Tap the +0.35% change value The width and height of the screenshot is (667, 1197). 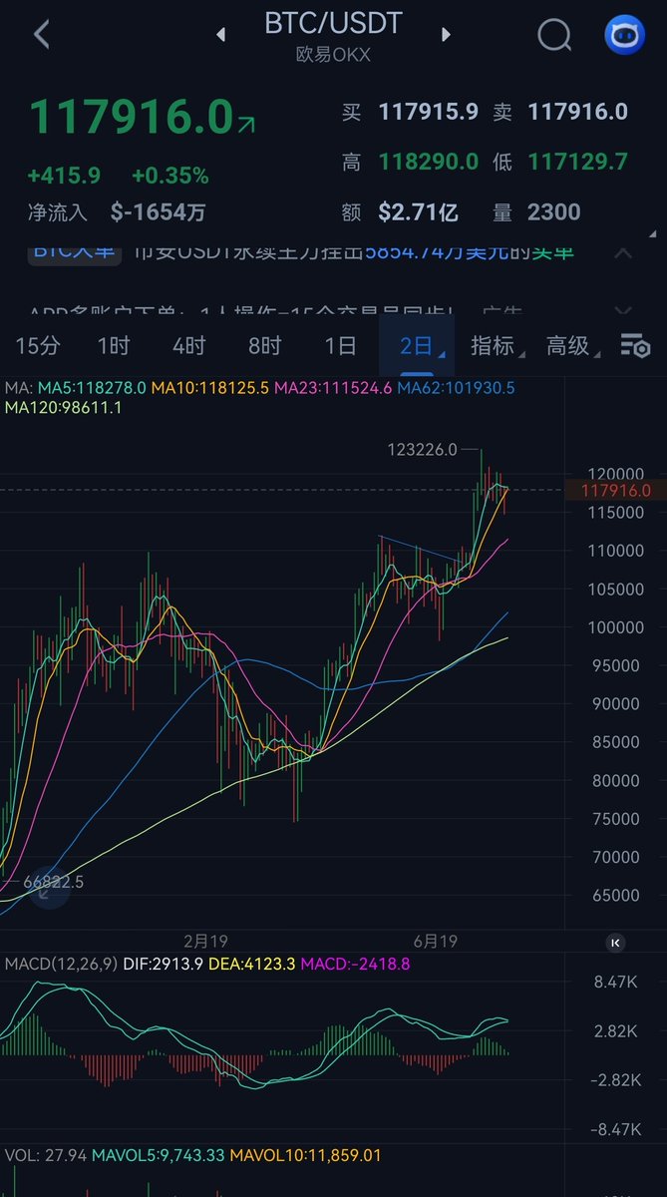click(x=170, y=177)
